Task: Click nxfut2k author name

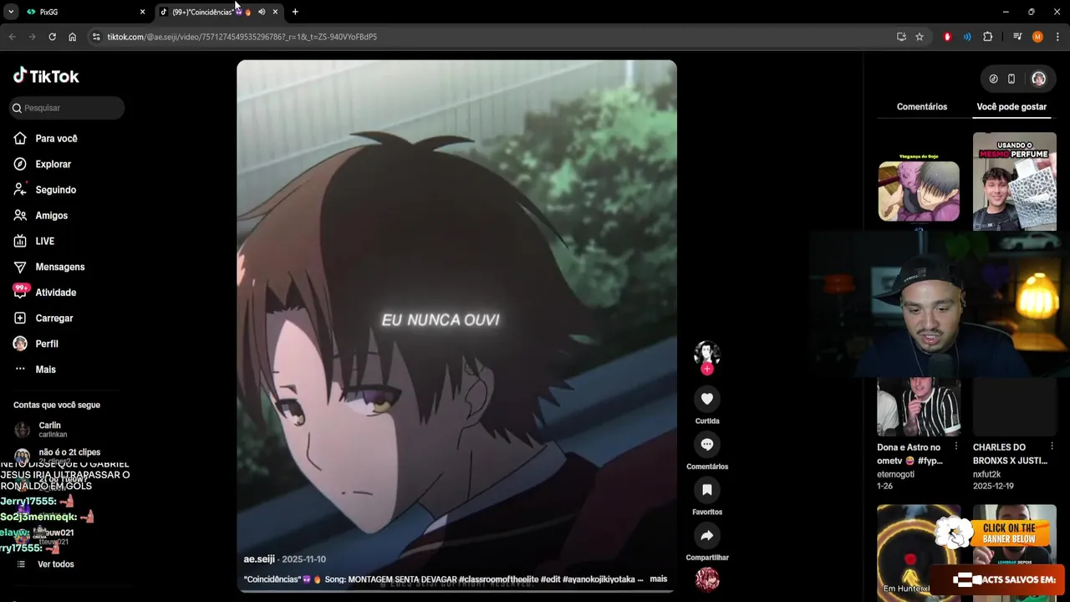Action: point(987,474)
